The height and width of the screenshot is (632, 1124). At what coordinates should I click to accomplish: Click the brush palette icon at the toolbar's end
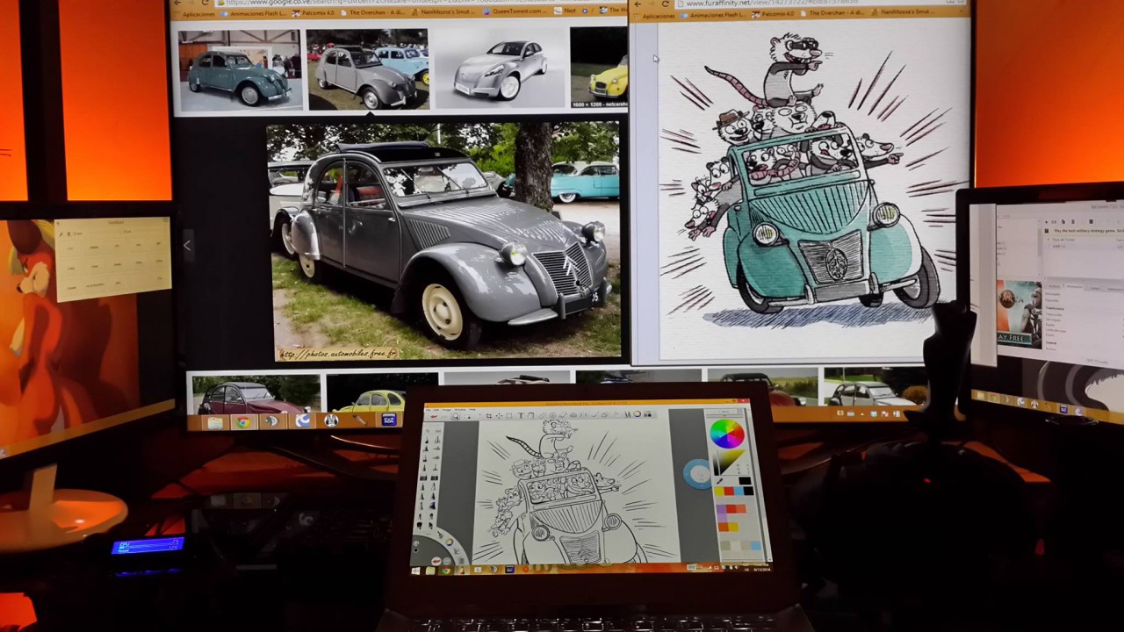click(648, 414)
